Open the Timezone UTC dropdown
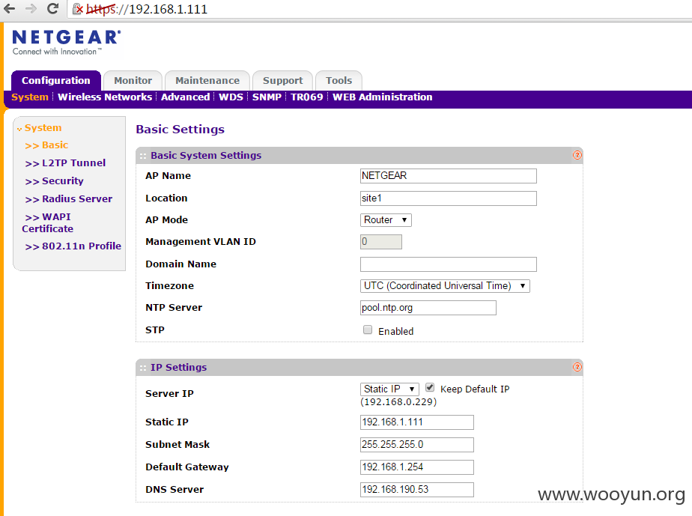The image size is (692, 516). point(445,286)
